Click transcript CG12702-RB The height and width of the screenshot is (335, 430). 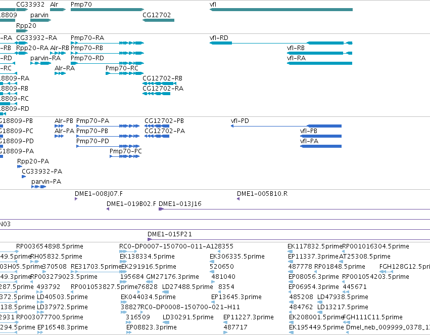(159, 83)
